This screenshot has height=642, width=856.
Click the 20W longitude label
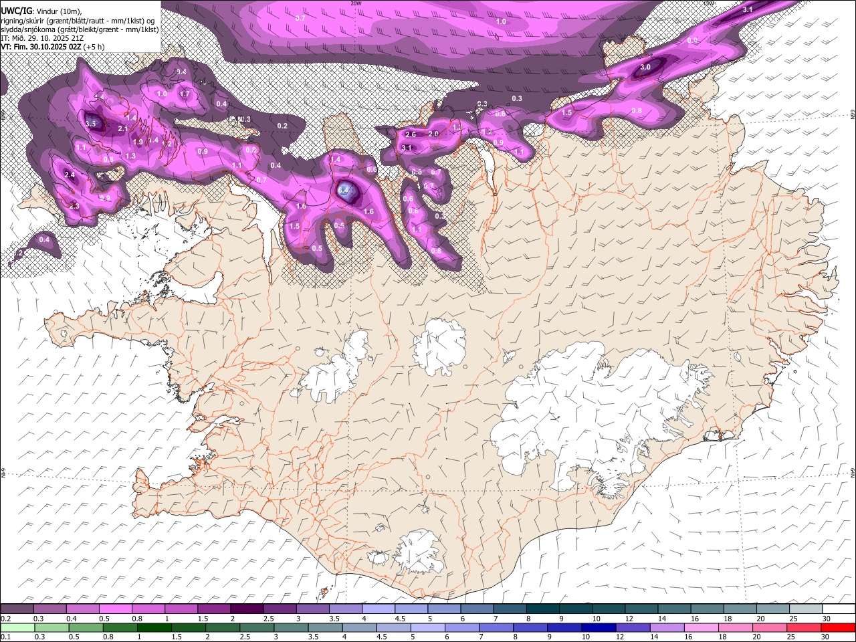(x=356, y=3)
